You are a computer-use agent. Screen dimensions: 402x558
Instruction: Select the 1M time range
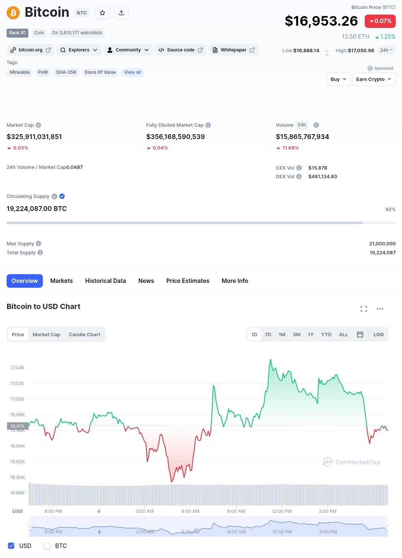pyautogui.click(x=282, y=335)
